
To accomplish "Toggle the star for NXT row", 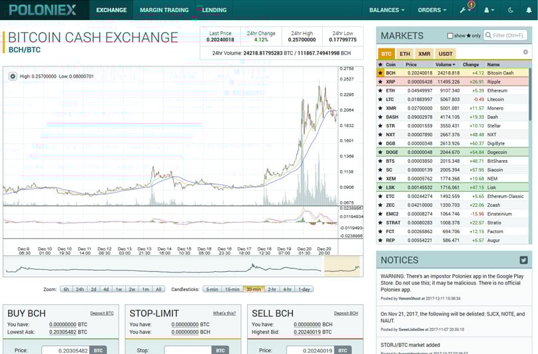I will [x=380, y=135].
